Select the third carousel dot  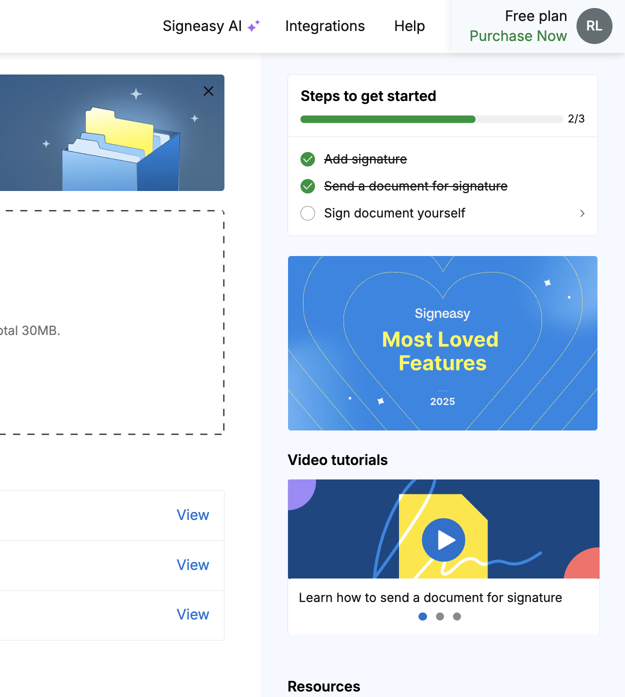click(x=457, y=616)
